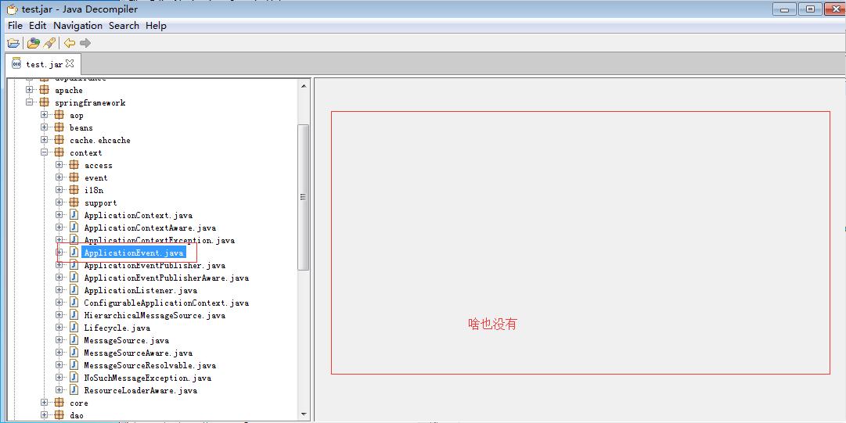This screenshot has height=423, width=846.
Task: Click the context package icon
Action: [x=59, y=152]
